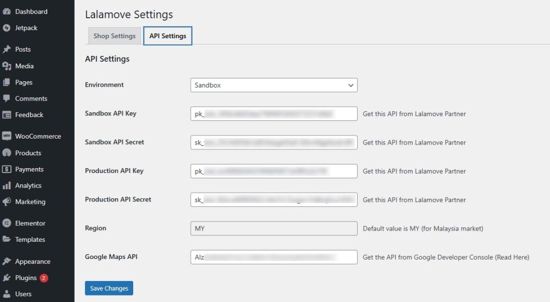Click the Region field showing MY
This screenshot has height=302, width=550.
[x=274, y=228]
